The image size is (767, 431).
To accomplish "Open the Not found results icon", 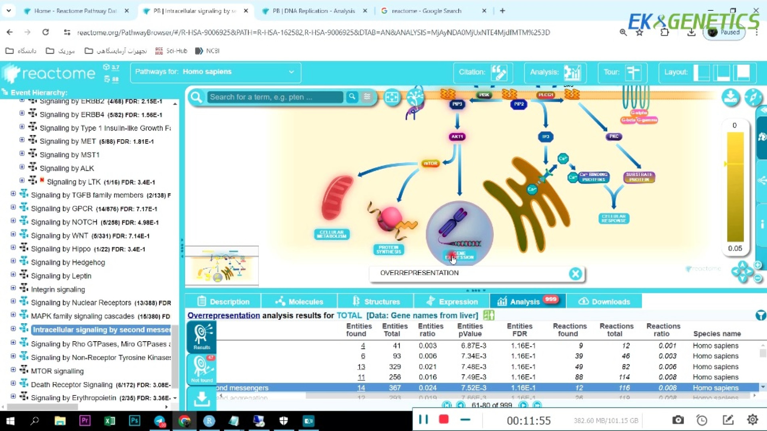I will [202, 369].
